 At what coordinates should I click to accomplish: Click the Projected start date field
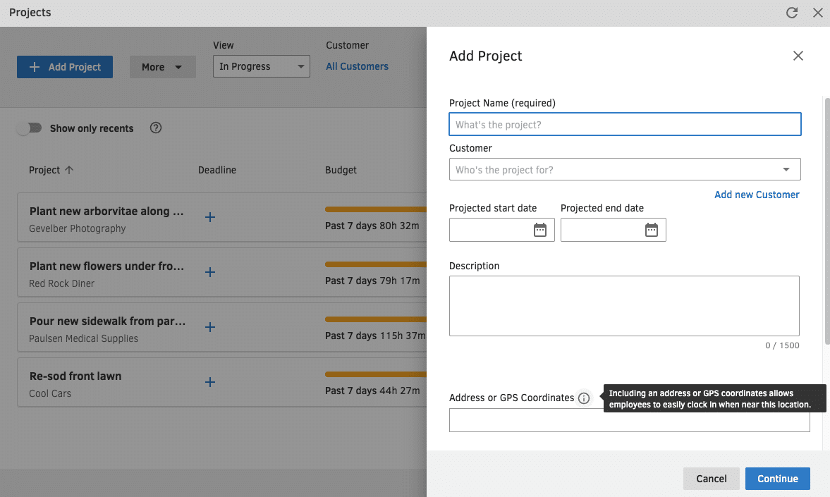(x=502, y=230)
